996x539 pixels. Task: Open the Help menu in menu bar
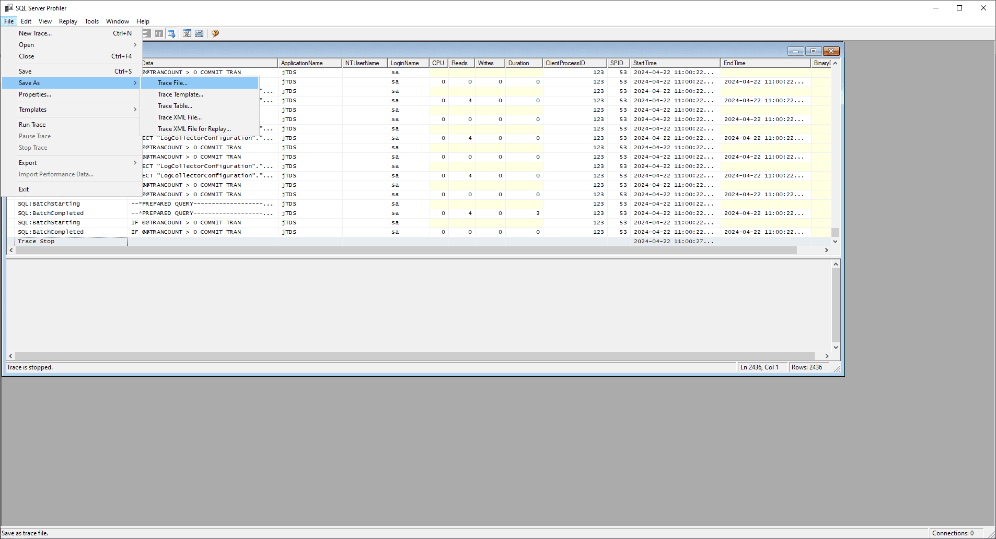coord(143,21)
